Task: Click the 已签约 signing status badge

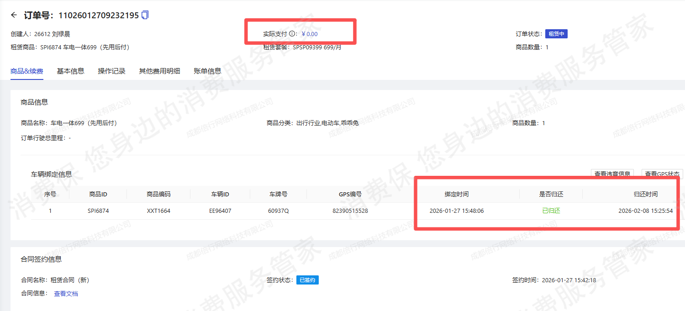Action: (307, 280)
